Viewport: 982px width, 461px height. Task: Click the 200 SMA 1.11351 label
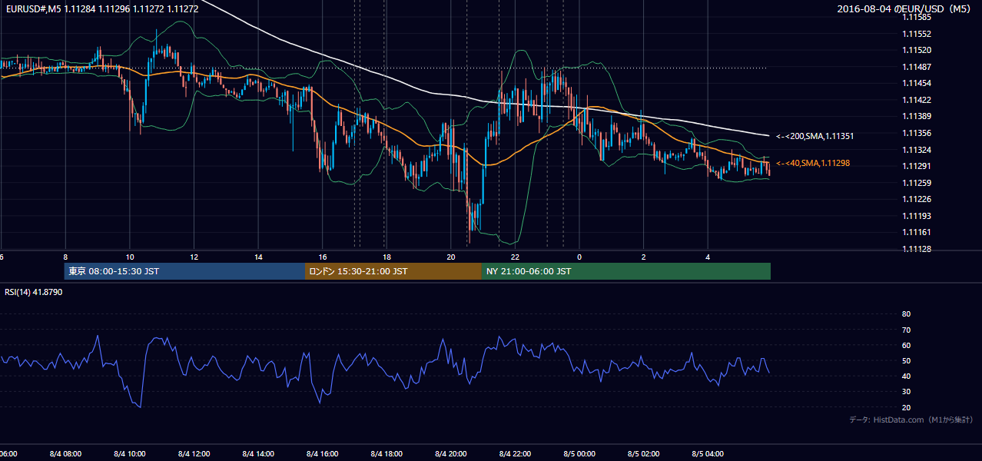click(x=815, y=136)
